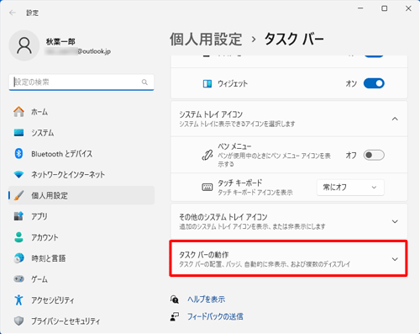Click the search magnifier icon

[x=144, y=82]
